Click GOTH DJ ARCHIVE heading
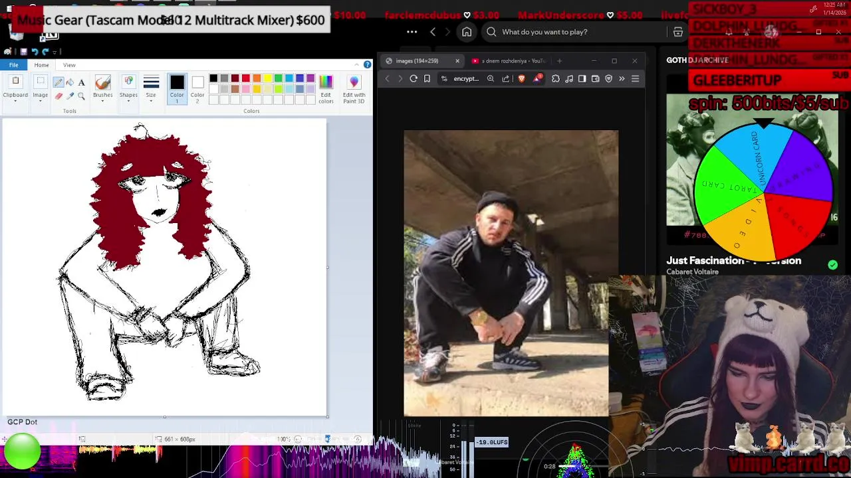The image size is (851, 478). 697,60
